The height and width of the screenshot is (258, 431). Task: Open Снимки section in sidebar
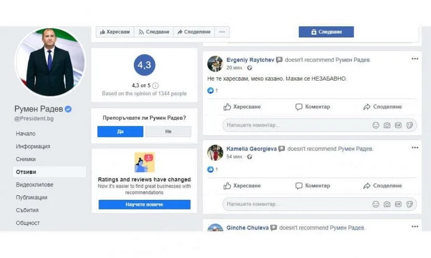26,159
